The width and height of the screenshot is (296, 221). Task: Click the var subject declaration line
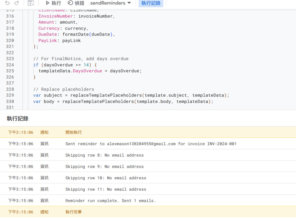[131, 95]
